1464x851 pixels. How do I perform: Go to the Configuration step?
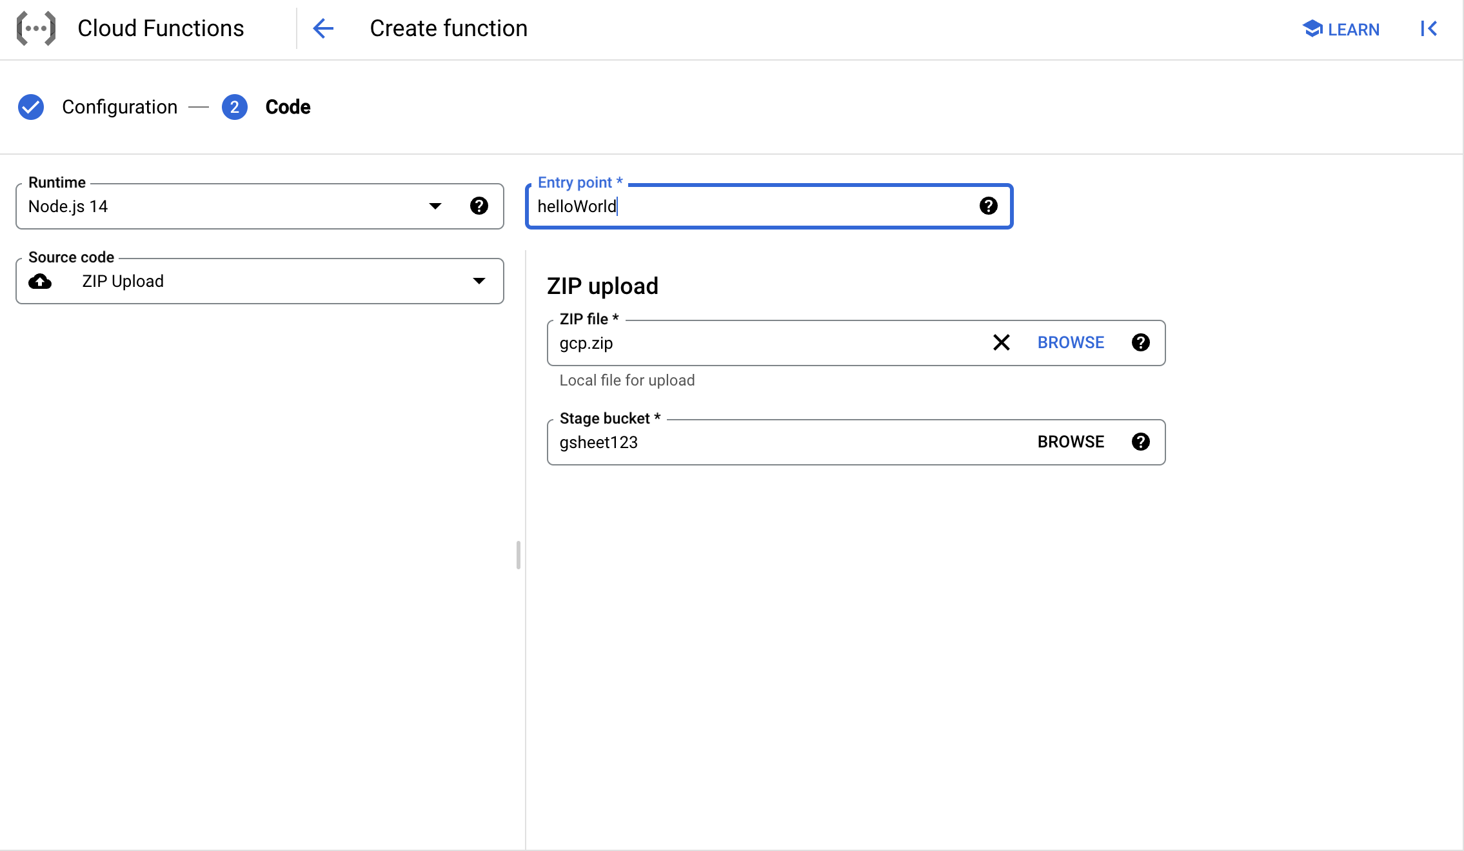click(119, 107)
